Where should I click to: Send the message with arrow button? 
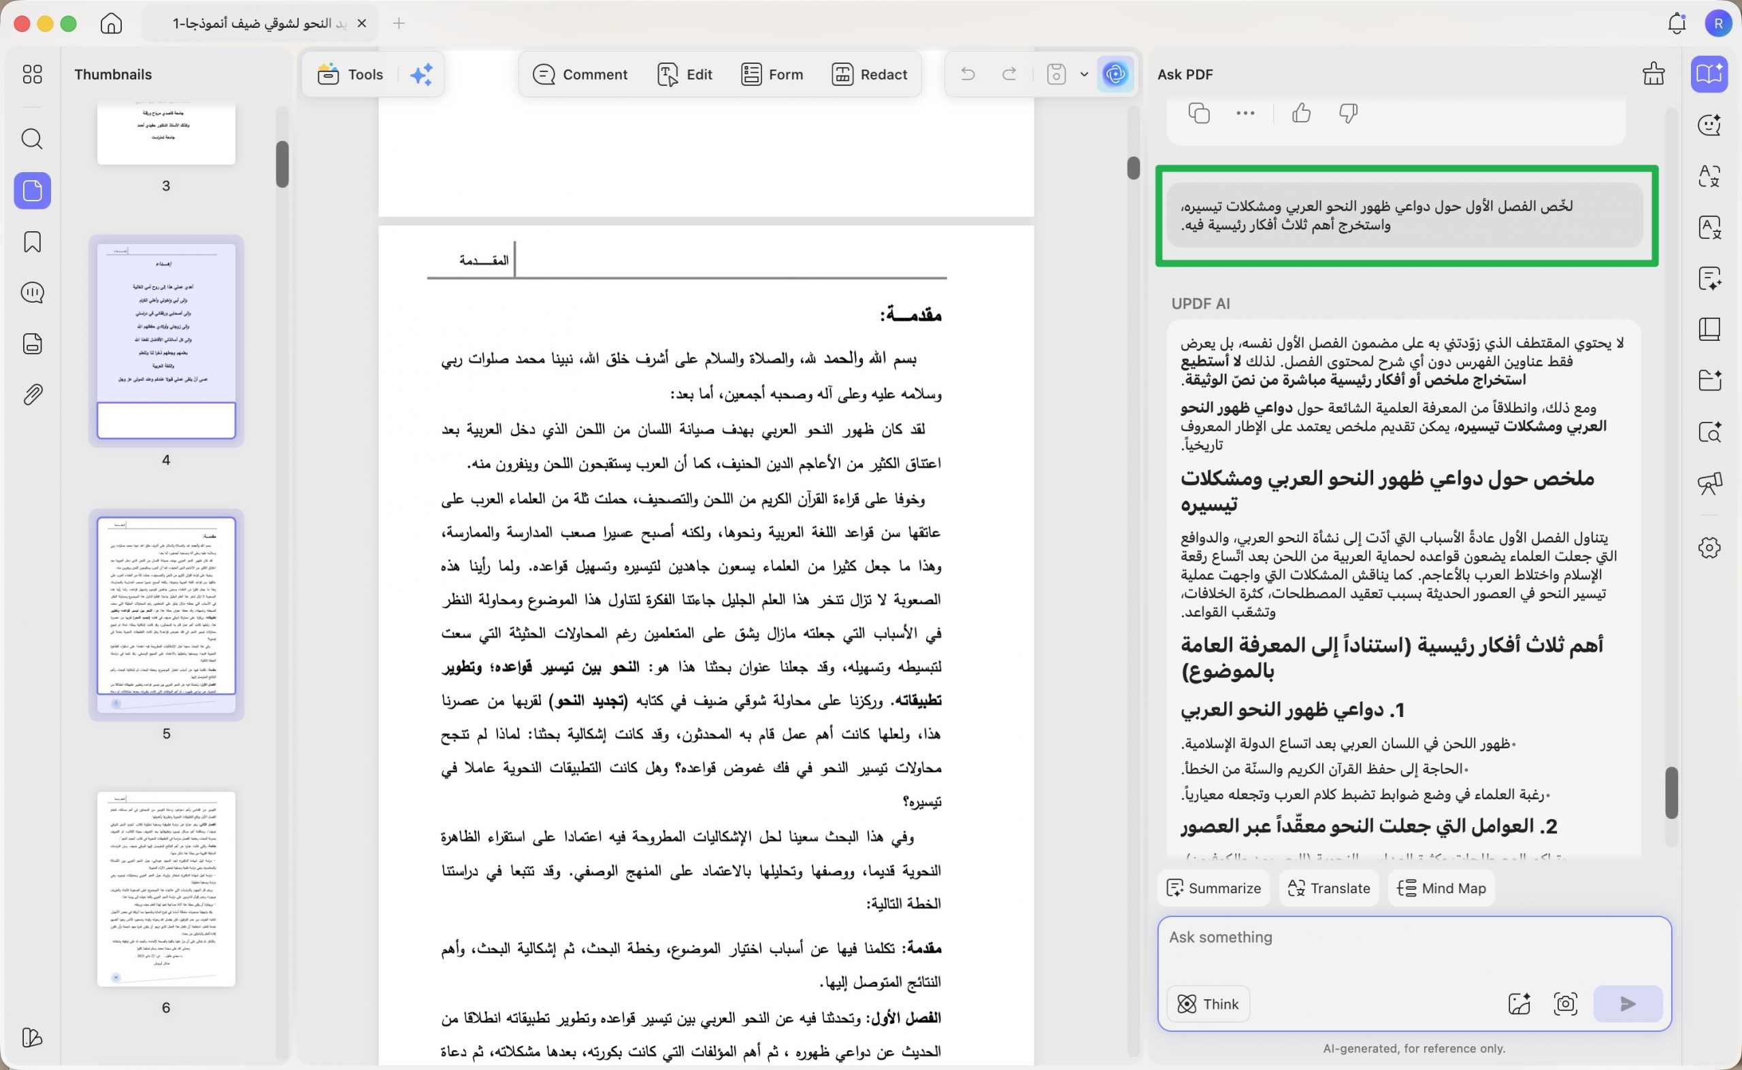(1627, 1003)
